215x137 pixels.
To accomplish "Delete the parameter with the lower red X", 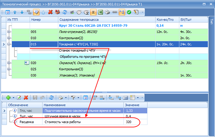I will (26, 98).
